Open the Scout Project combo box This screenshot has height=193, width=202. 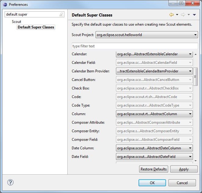click(x=146, y=35)
